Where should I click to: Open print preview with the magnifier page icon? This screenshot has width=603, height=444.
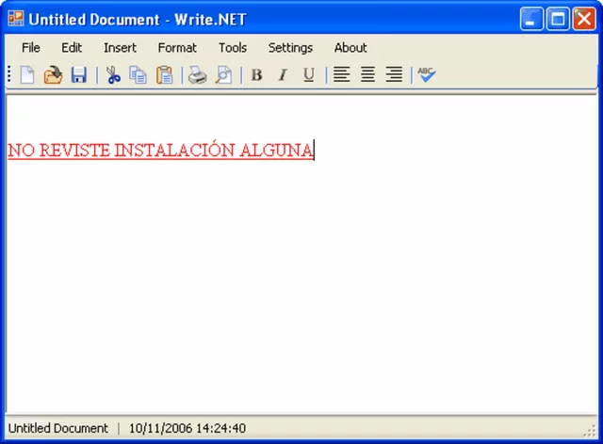(224, 74)
